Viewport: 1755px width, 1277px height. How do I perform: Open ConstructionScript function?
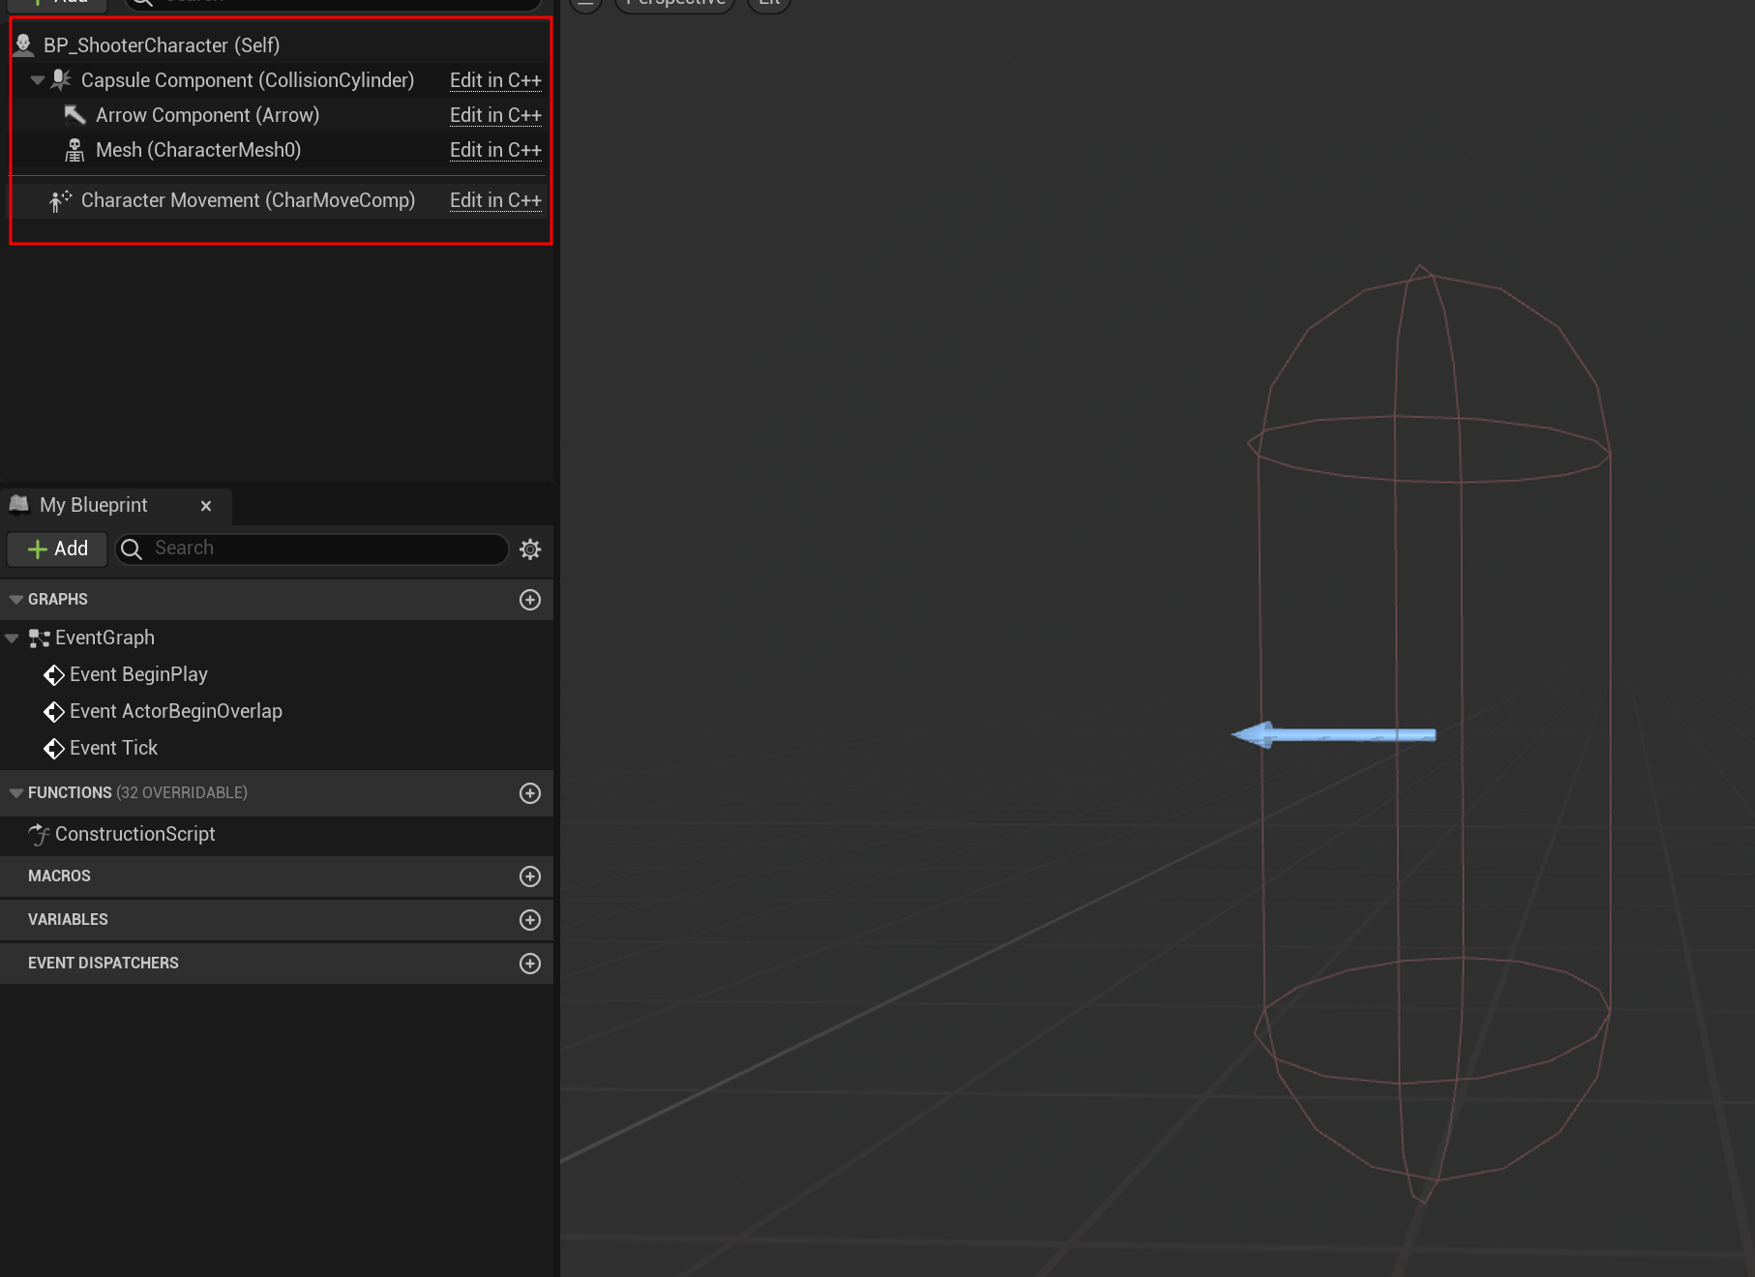tap(135, 834)
